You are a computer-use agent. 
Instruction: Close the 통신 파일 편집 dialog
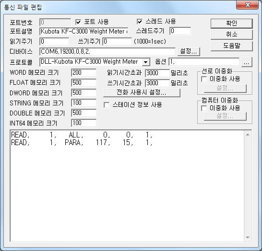[248, 5]
